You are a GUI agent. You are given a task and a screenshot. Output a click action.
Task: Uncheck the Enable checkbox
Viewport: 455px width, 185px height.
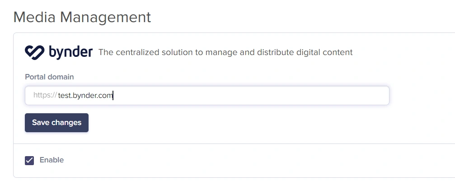coord(29,160)
